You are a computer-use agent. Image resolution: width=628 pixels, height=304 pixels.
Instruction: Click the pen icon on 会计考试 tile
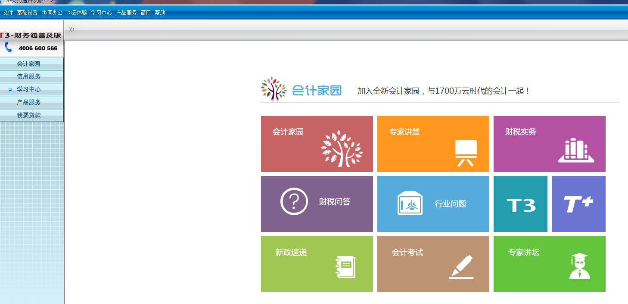[x=461, y=267]
